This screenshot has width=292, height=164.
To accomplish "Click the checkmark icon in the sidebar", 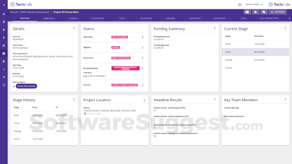I will (x=4, y=69).
